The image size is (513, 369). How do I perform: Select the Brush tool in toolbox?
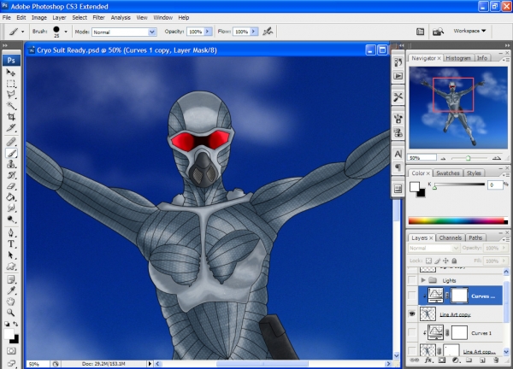pos(11,153)
